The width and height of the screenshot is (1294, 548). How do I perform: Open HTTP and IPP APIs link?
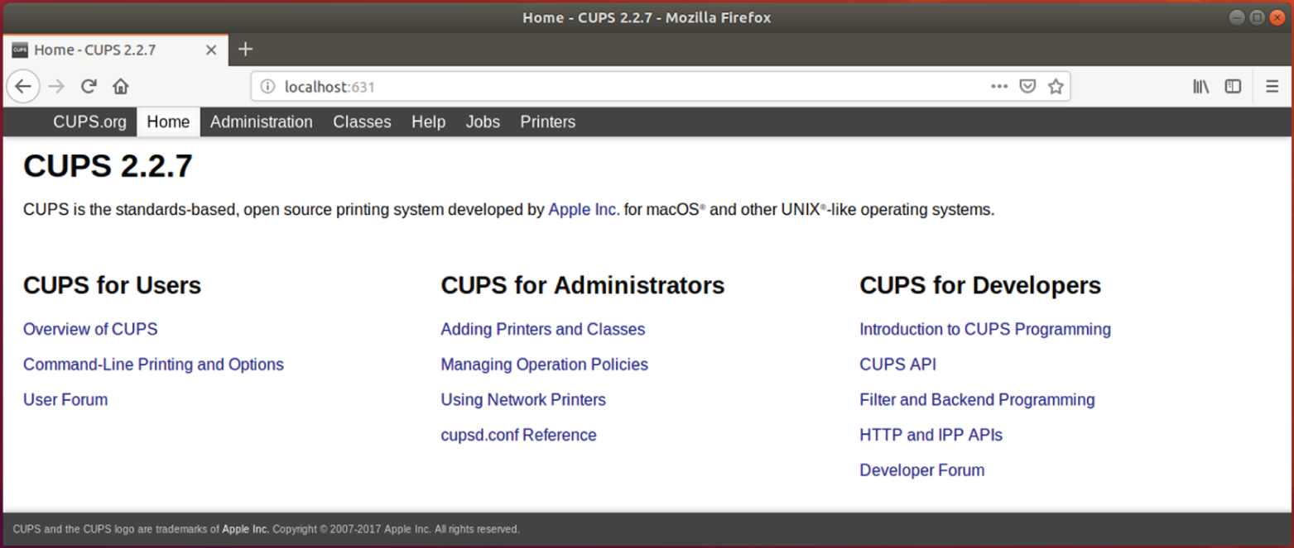coord(931,435)
